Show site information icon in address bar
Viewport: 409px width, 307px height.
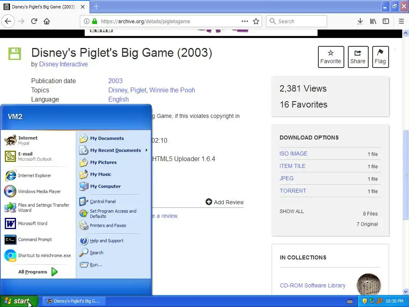86,21
